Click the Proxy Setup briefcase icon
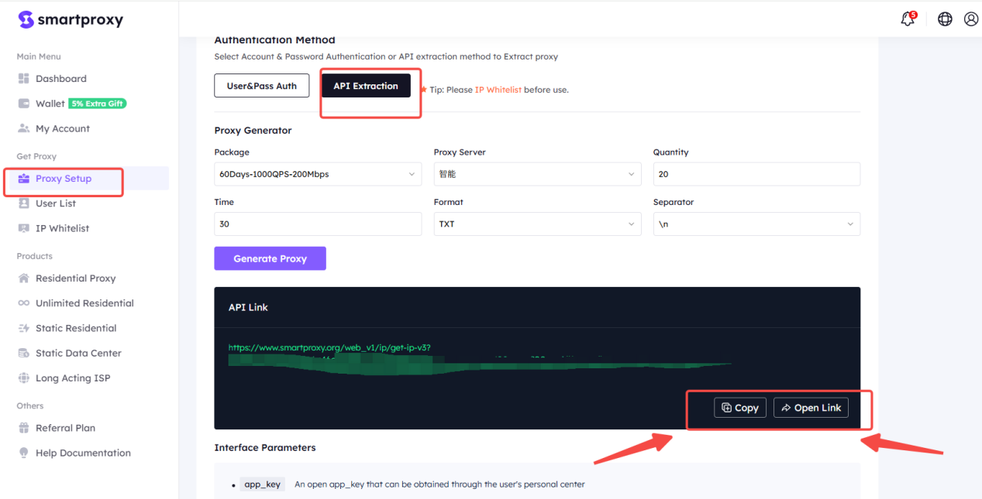982x499 pixels. click(x=23, y=179)
